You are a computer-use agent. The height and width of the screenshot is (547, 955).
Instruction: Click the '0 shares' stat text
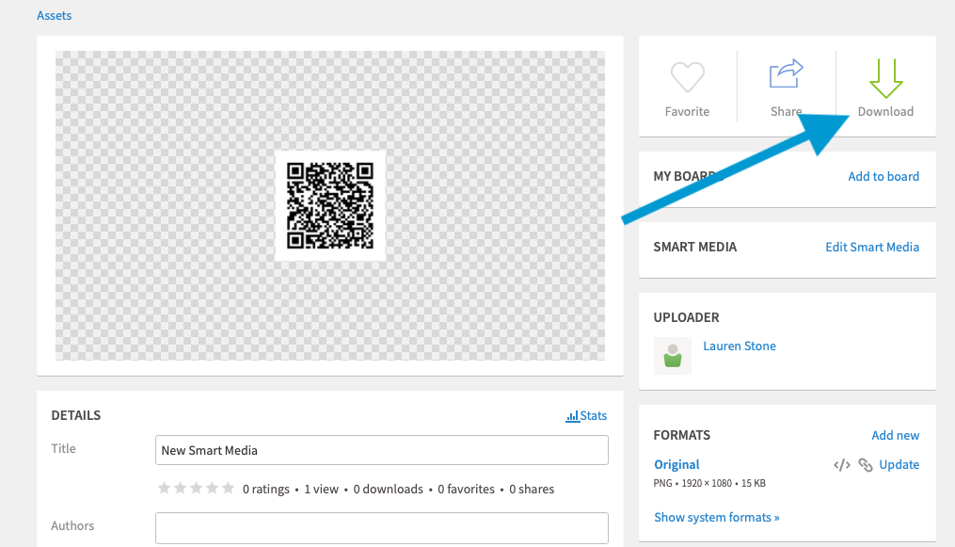click(532, 490)
